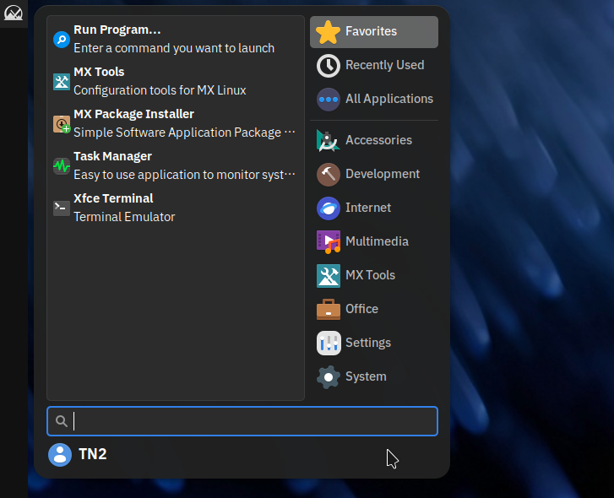Open the Office category label
This screenshot has height=498, width=614.
coord(361,309)
